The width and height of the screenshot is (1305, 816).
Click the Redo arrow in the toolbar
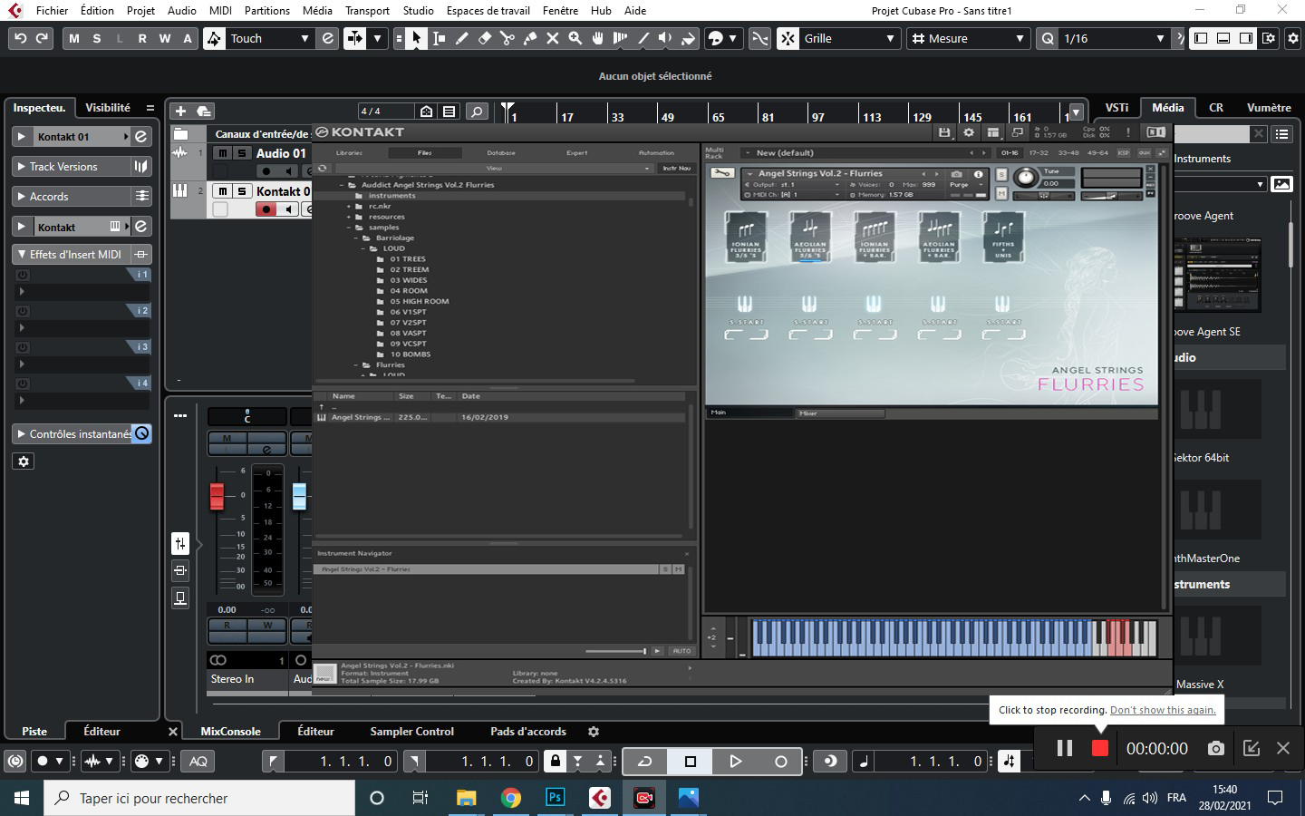(x=42, y=38)
